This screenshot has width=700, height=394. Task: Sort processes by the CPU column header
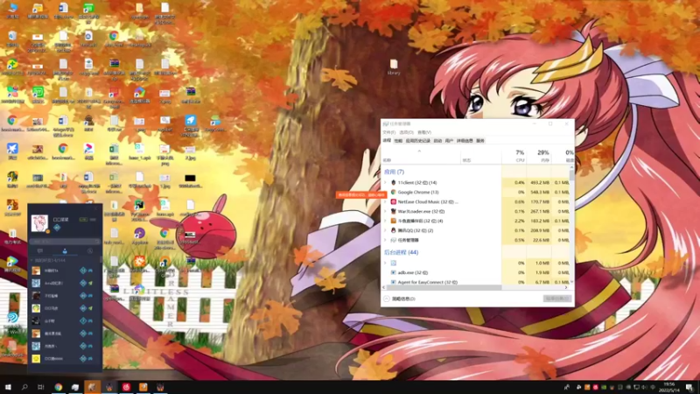coord(514,156)
